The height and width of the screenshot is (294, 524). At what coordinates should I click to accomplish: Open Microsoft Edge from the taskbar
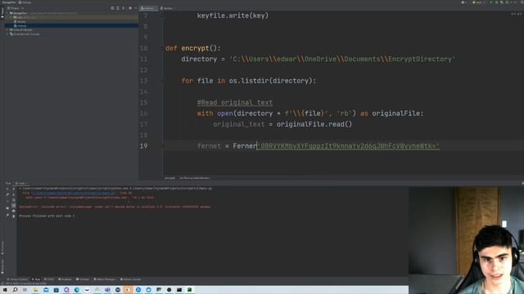click(76, 290)
